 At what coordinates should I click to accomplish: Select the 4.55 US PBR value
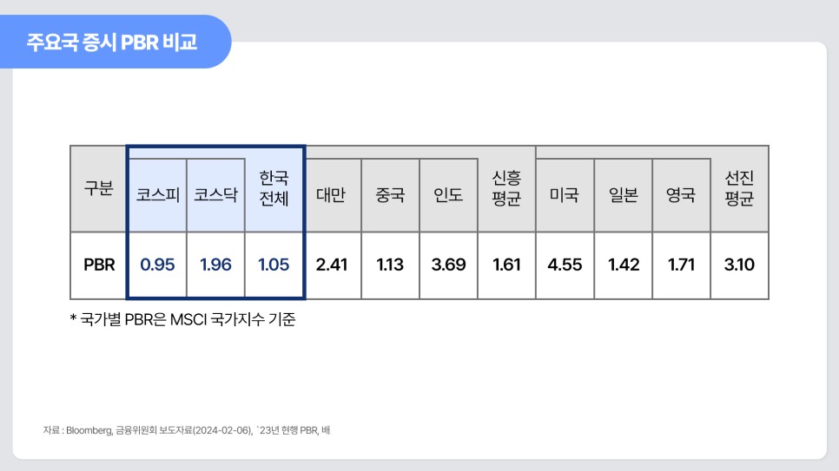565,265
